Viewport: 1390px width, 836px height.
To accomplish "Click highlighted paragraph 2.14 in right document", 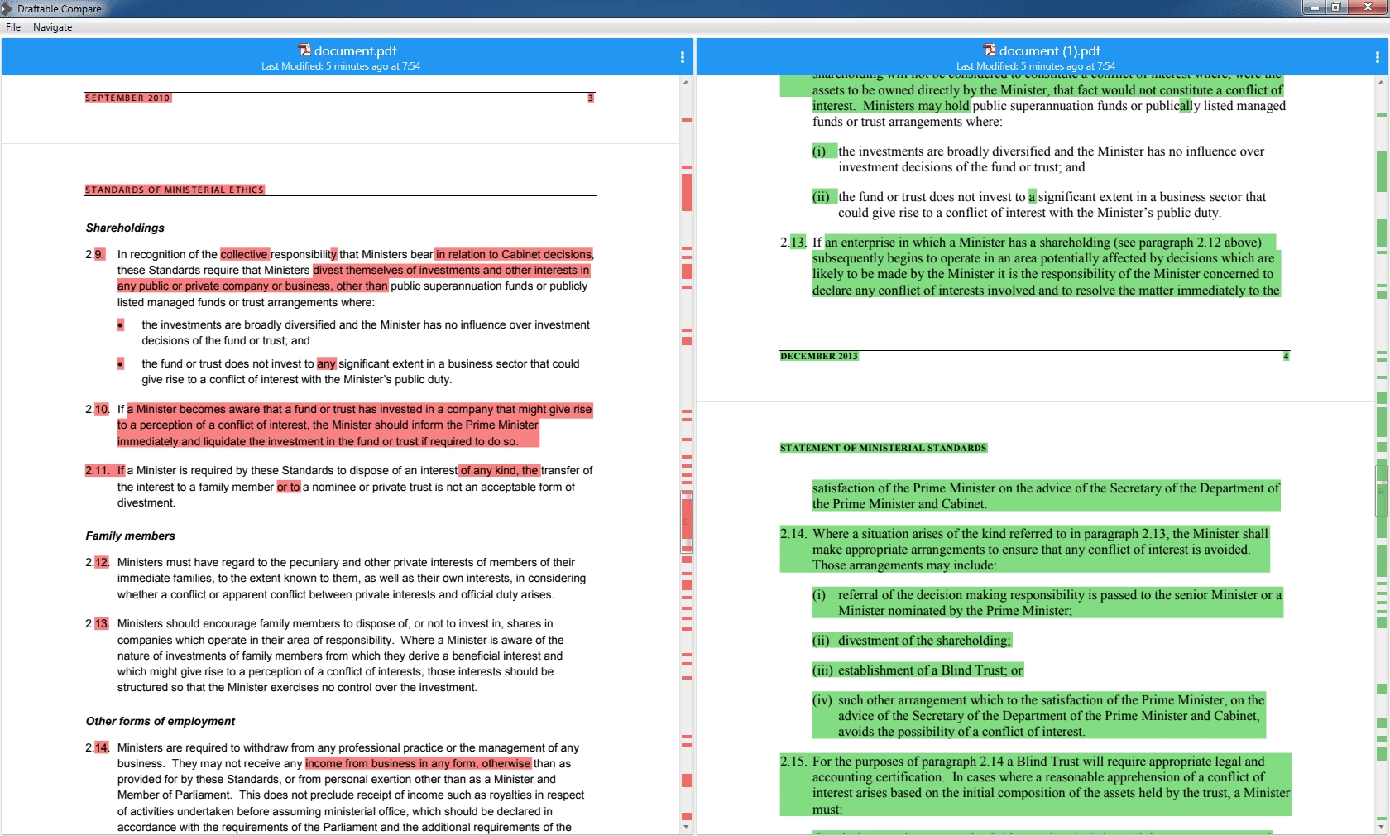I will click(x=1024, y=550).
